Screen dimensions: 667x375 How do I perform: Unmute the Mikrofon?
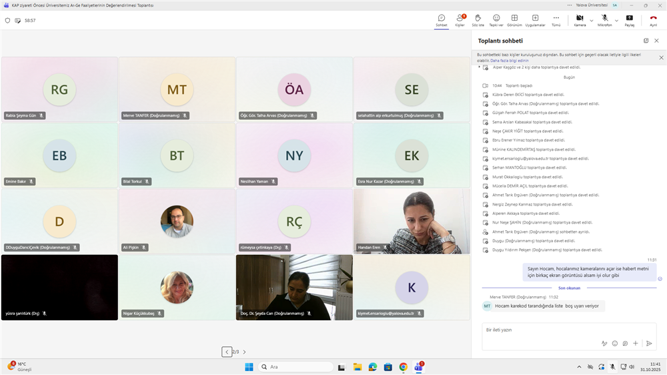coord(604,19)
